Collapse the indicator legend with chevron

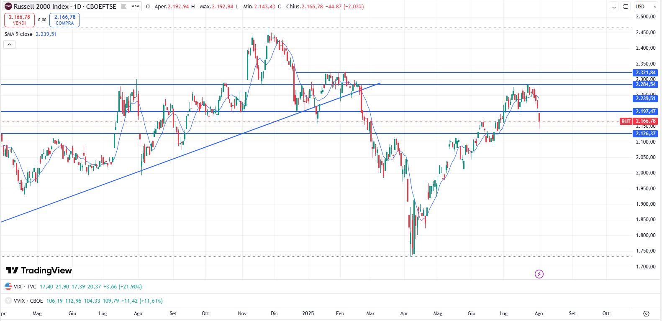[9, 44]
